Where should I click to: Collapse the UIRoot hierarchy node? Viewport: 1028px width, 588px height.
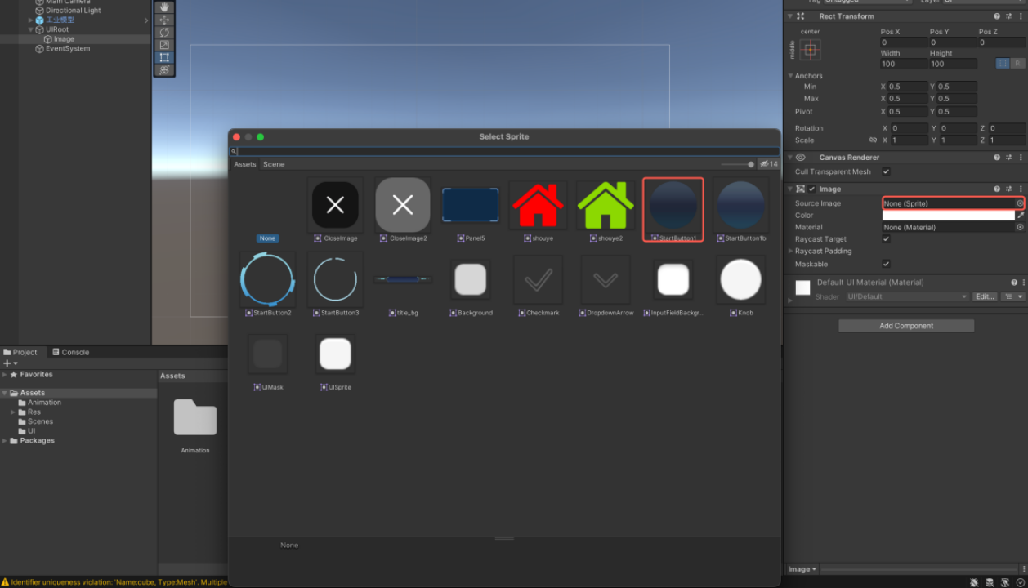30,29
